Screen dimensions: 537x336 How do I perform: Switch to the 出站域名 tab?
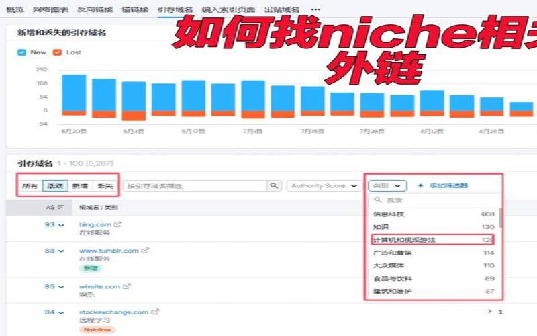pos(282,9)
